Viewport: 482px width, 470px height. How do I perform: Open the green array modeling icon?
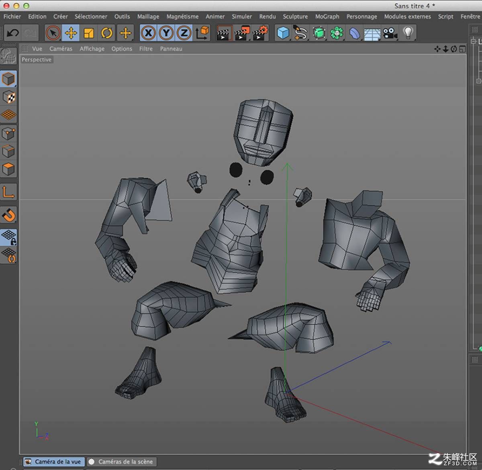click(337, 33)
